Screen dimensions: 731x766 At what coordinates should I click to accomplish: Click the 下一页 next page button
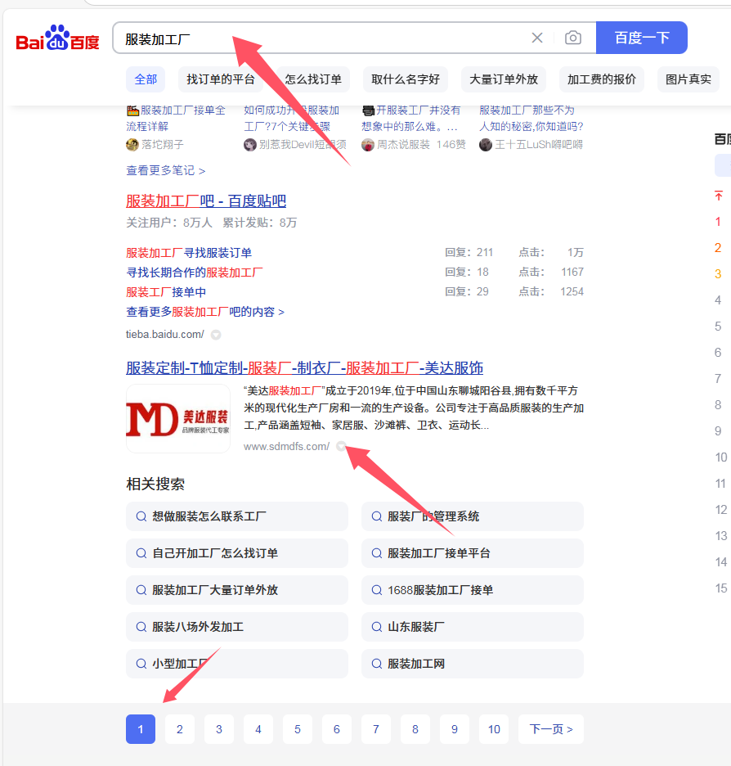pos(551,729)
